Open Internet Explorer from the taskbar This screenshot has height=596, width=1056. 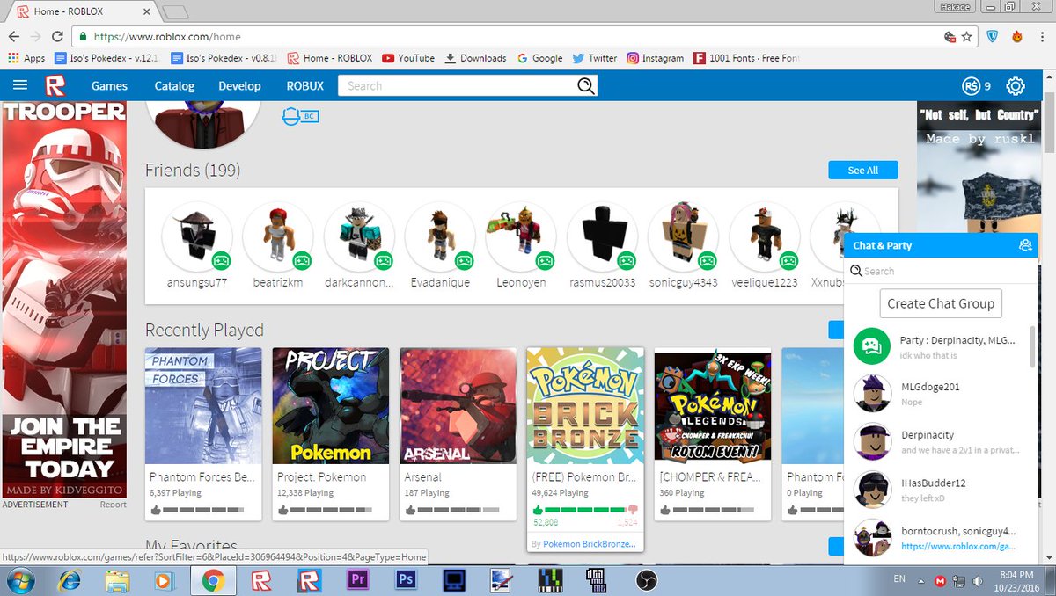70,580
